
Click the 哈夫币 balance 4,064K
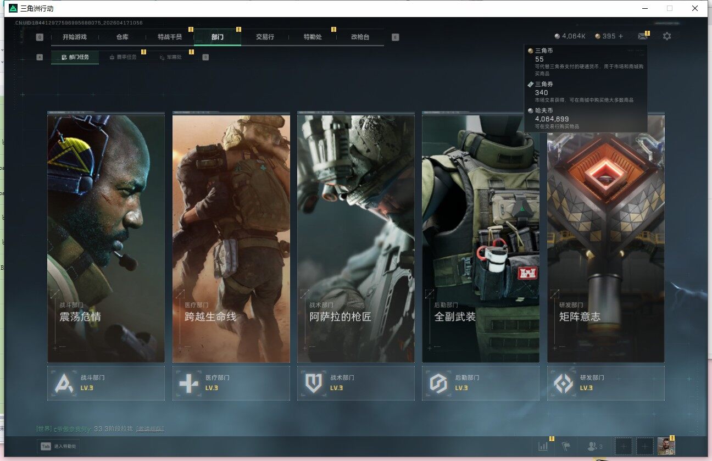pyautogui.click(x=570, y=36)
